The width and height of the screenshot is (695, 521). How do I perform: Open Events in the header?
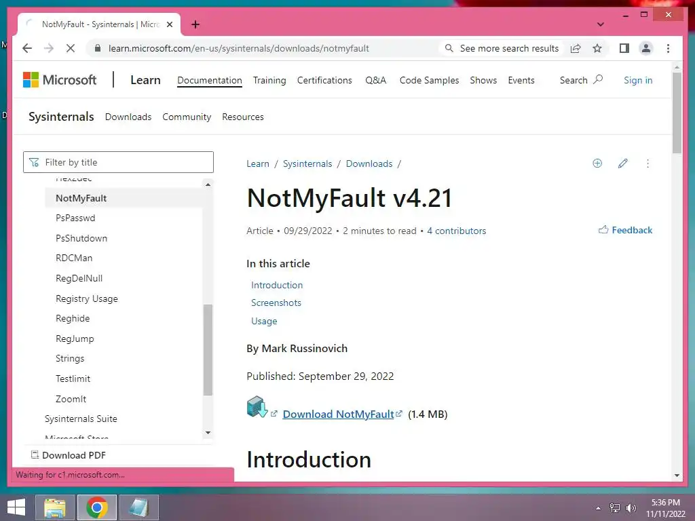click(x=521, y=80)
